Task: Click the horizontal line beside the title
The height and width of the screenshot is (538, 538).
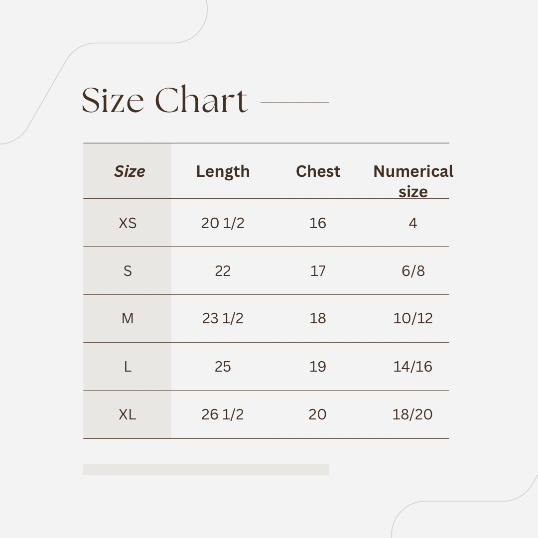Action: point(295,102)
